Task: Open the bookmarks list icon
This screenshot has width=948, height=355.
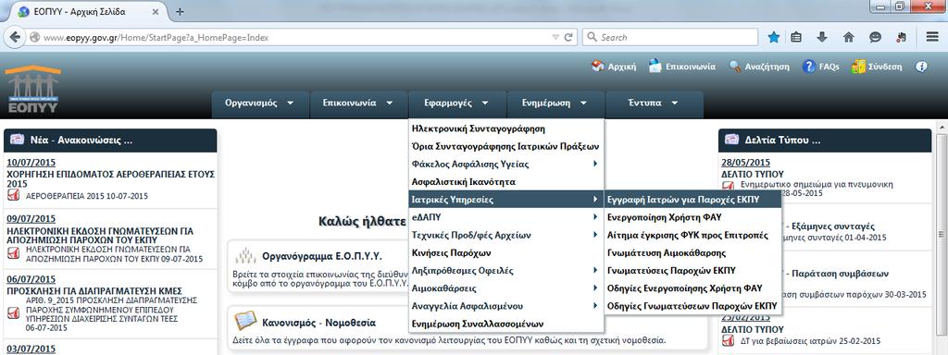Action: click(796, 37)
